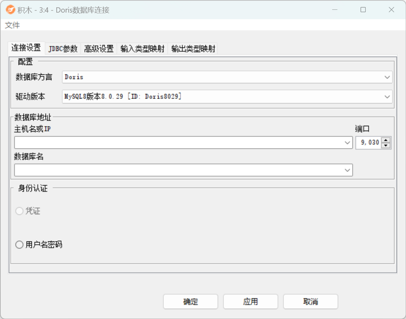Select the 连接设置 tab

(x=26, y=48)
